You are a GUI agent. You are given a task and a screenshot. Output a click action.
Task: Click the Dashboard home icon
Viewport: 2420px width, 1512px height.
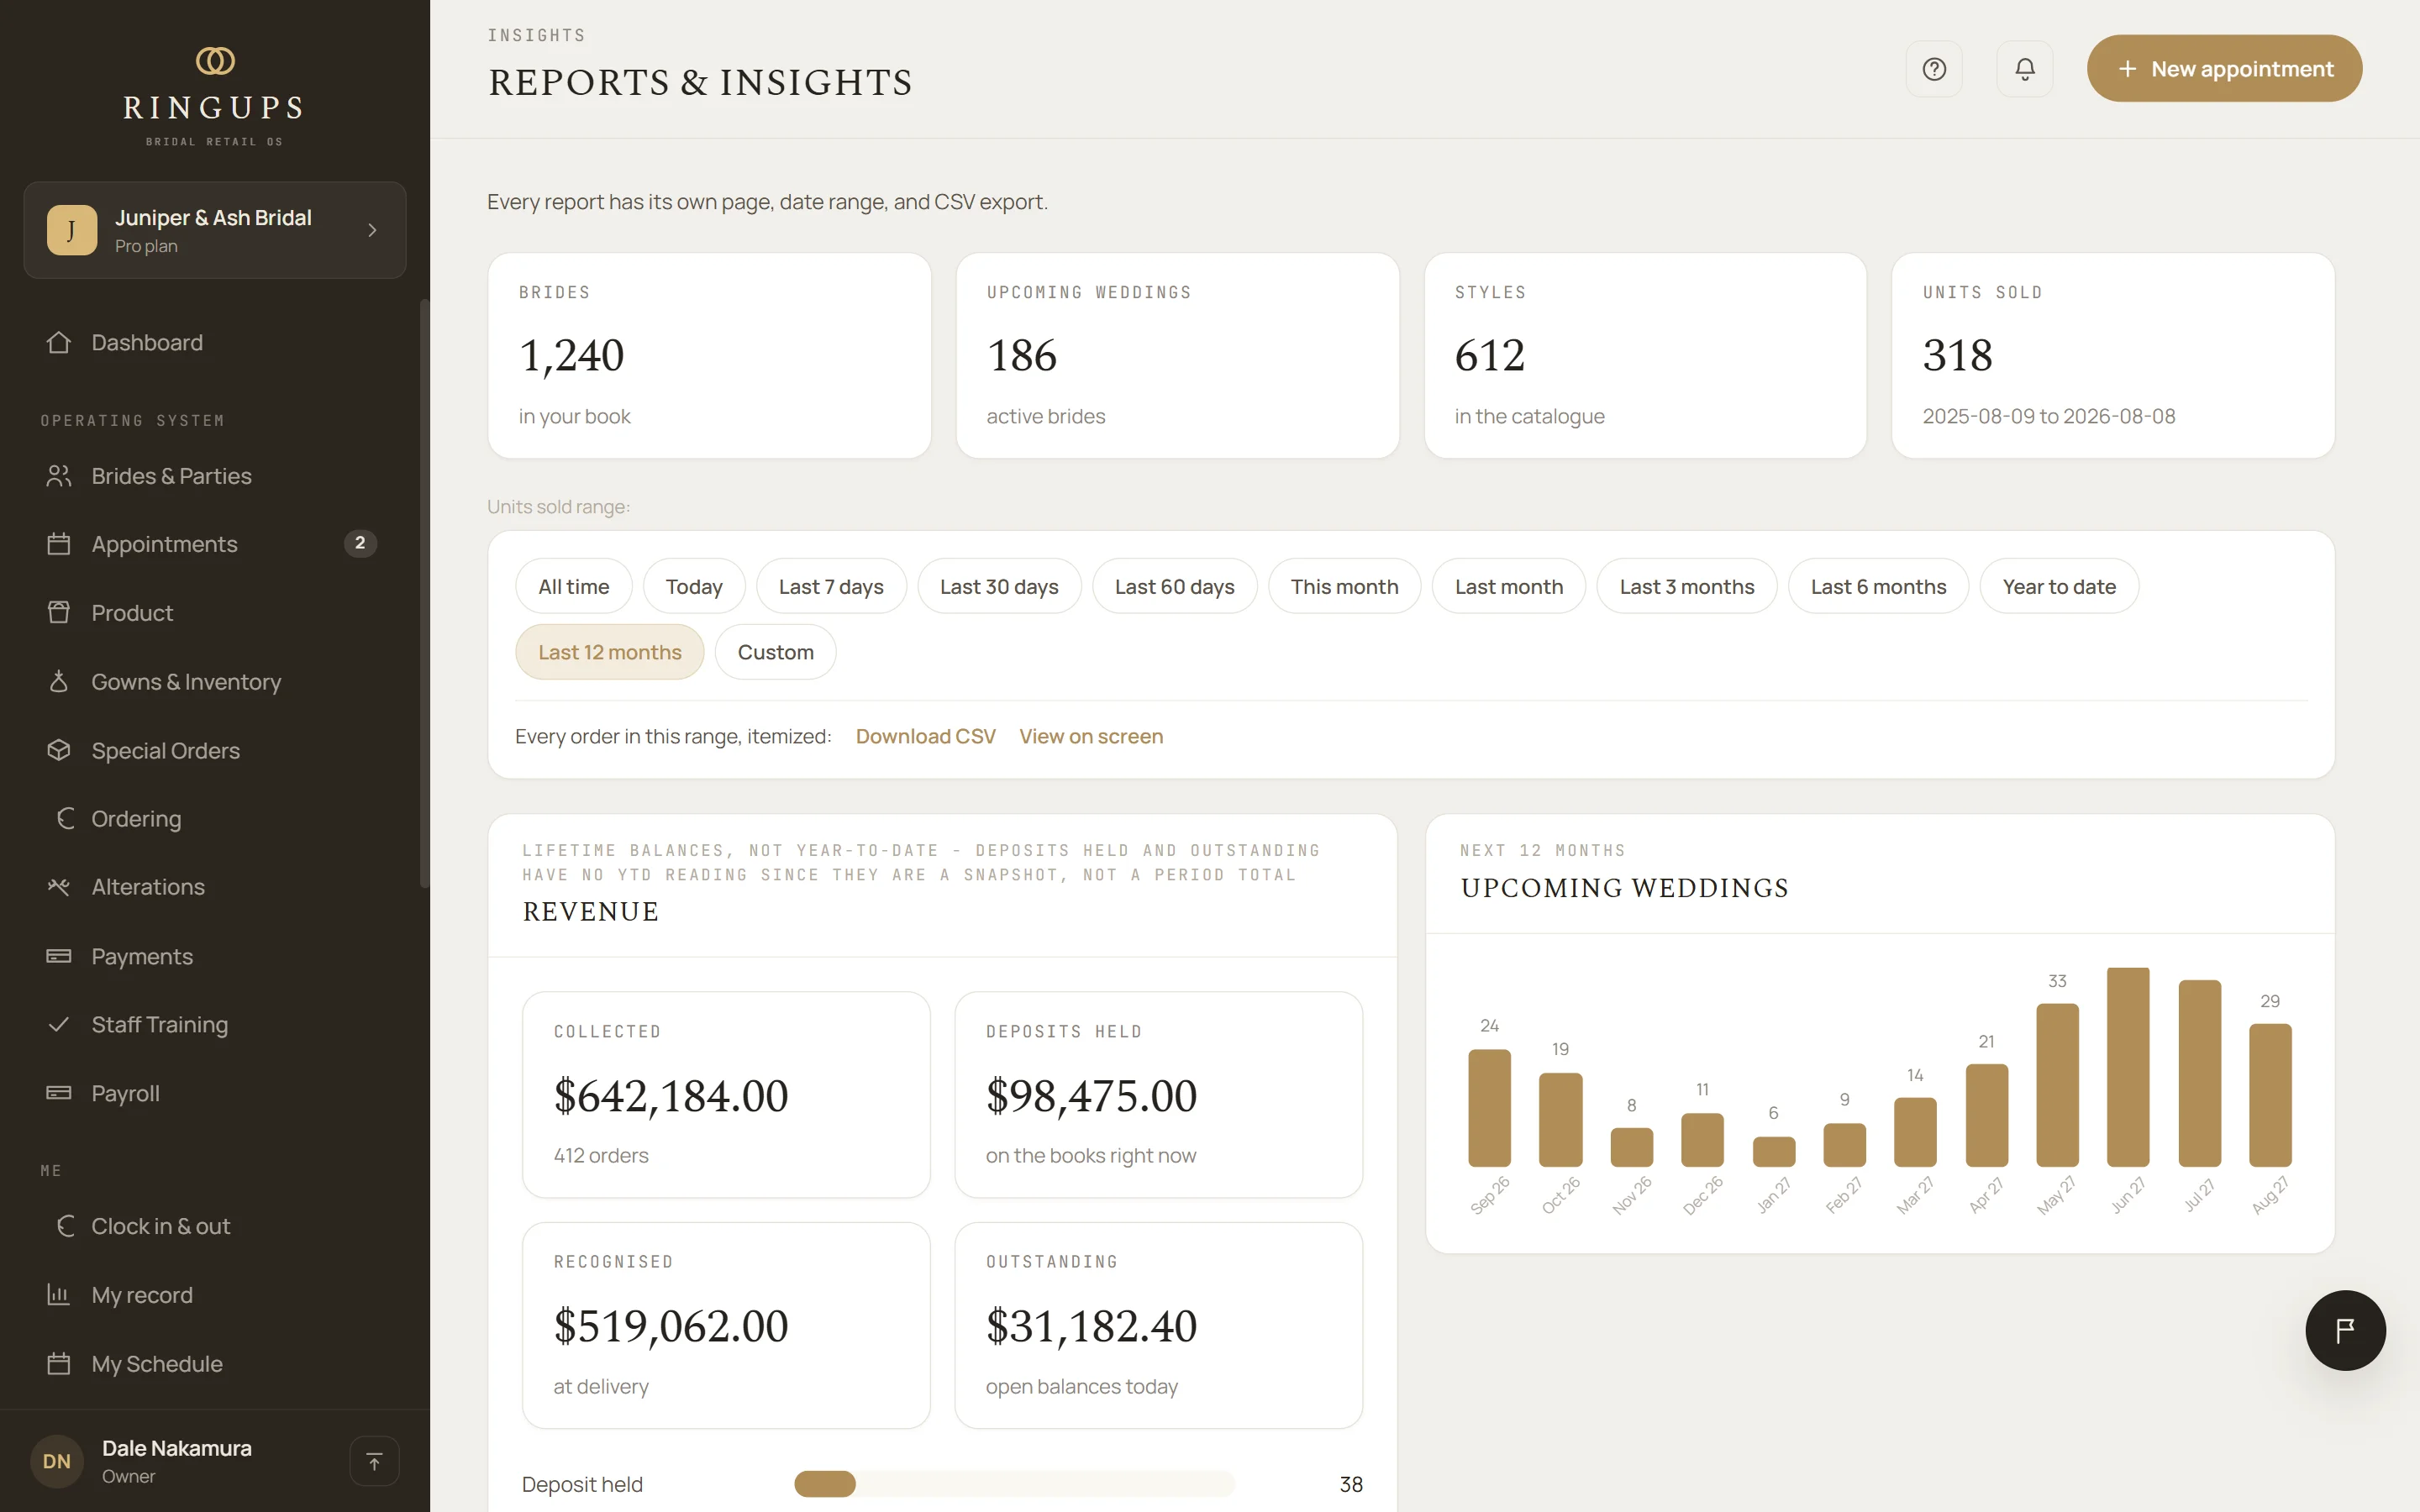59,342
